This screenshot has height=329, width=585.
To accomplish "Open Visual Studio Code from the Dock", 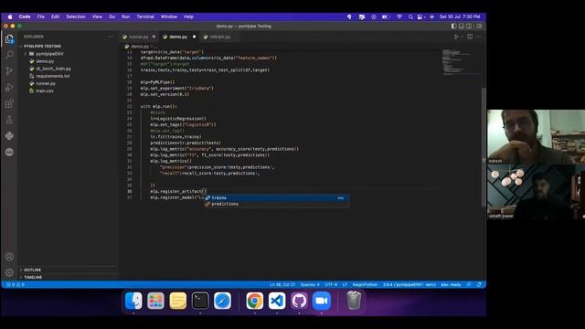I will (x=277, y=301).
